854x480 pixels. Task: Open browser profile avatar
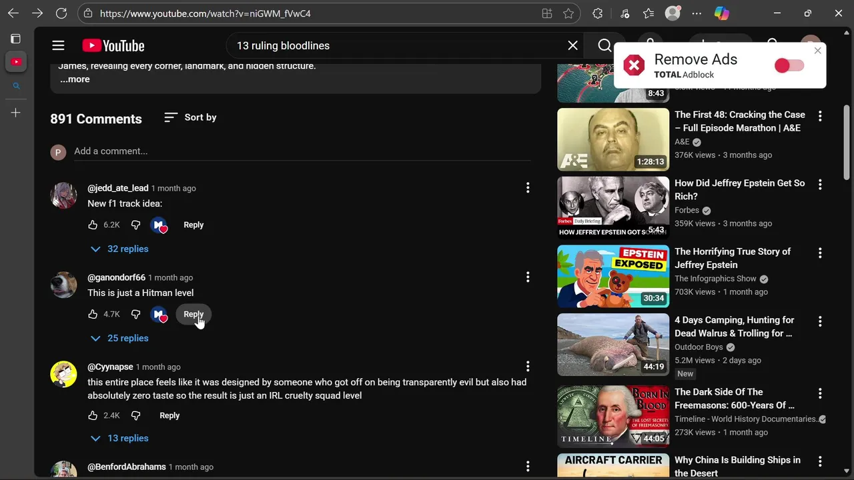tap(673, 13)
